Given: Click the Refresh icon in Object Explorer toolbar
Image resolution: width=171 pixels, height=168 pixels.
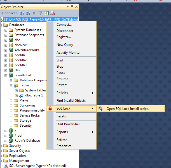Looking at the screenshot, I should 46,13.
